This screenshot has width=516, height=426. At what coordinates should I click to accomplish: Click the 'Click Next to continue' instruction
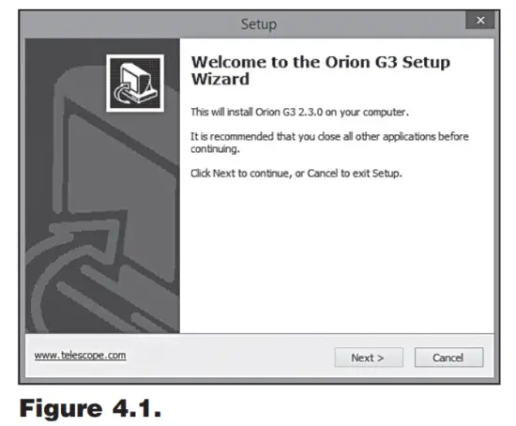coord(296,174)
